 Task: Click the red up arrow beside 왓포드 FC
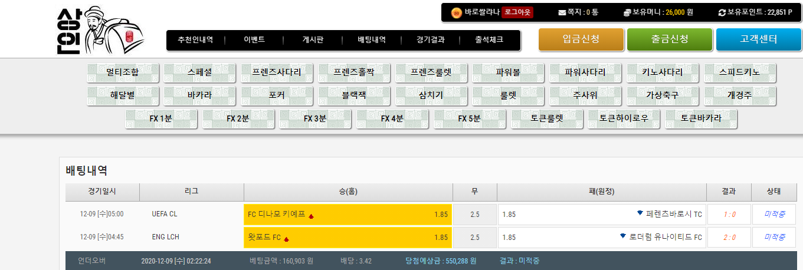[x=286, y=239]
